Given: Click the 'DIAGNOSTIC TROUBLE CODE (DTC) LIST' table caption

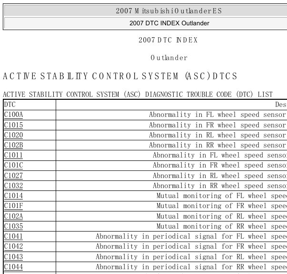Looking at the screenshot, I should pos(209,95).
